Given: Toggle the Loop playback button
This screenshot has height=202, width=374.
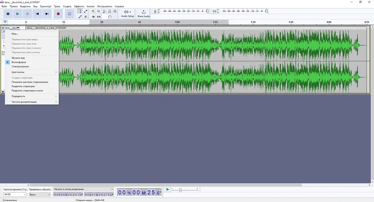Looking at the screenshot, I should [x=69, y=14].
